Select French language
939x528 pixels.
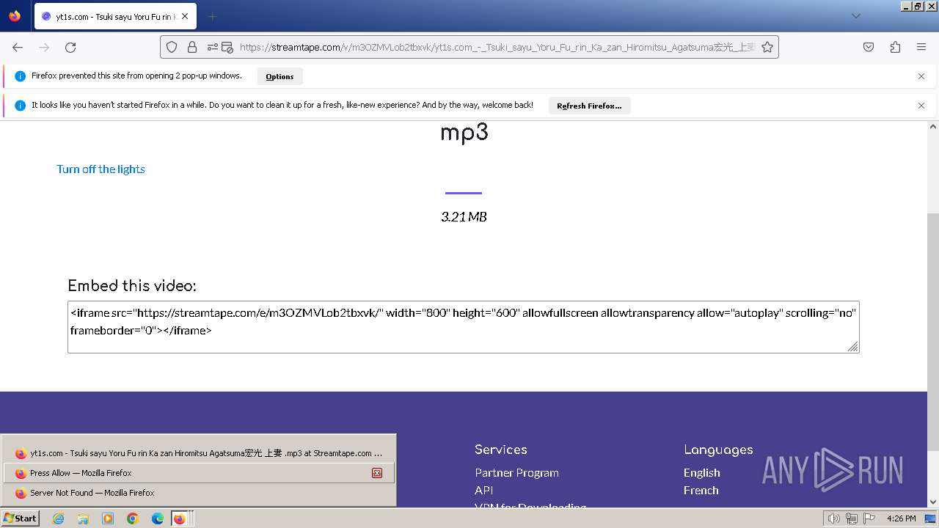click(701, 491)
